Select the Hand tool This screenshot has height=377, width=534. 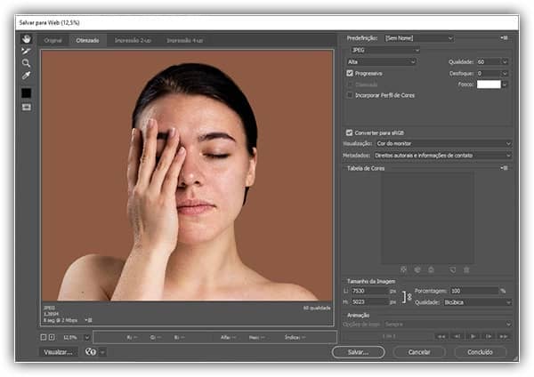pyautogui.click(x=26, y=39)
